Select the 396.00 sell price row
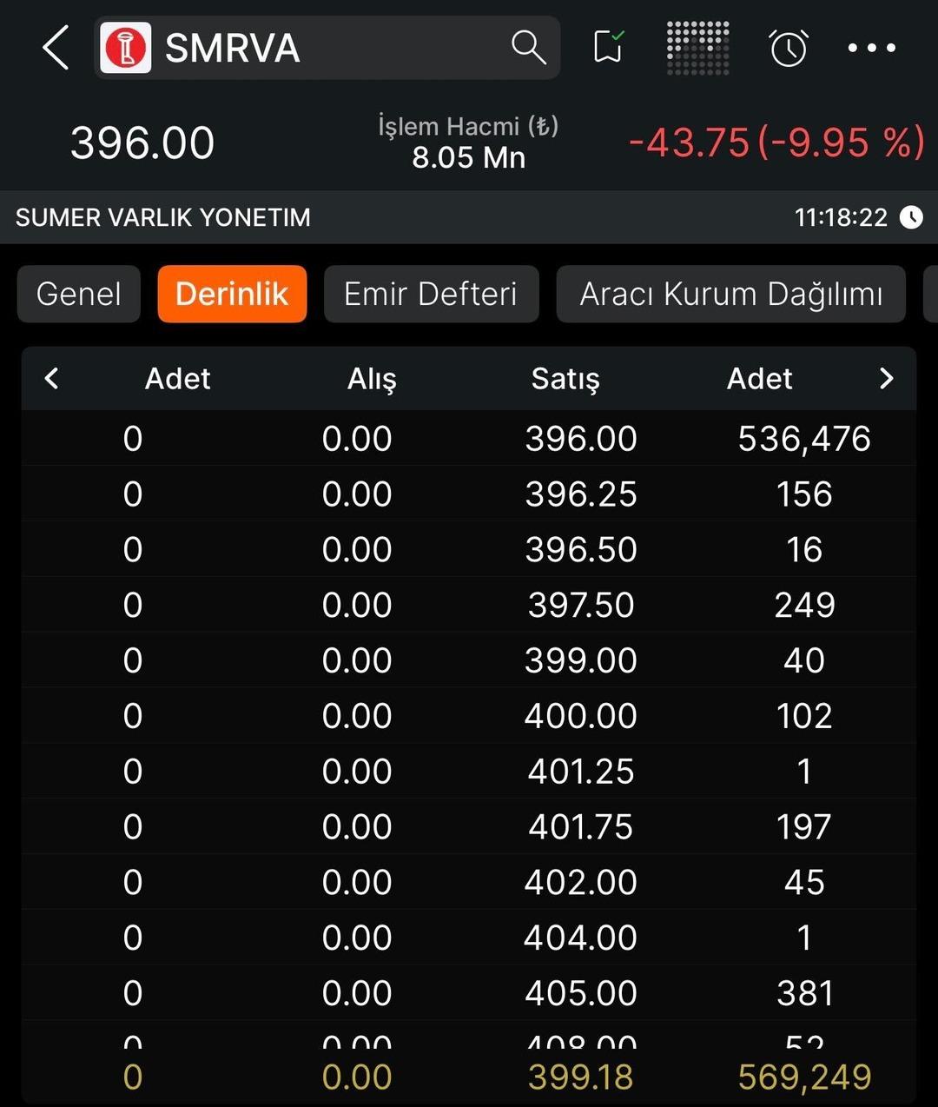 pos(580,439)
